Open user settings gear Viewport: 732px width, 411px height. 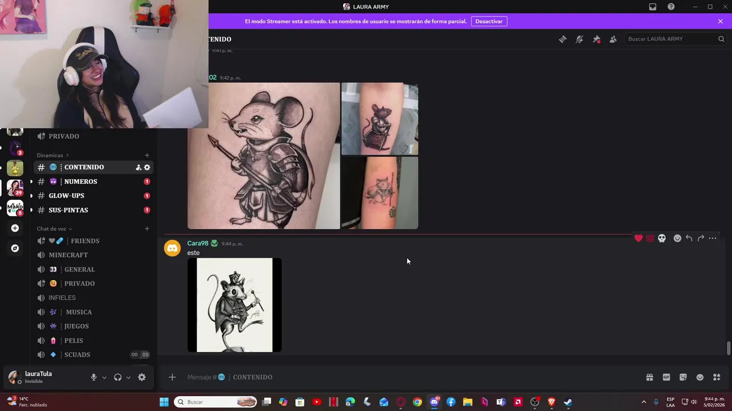point(142,377)
